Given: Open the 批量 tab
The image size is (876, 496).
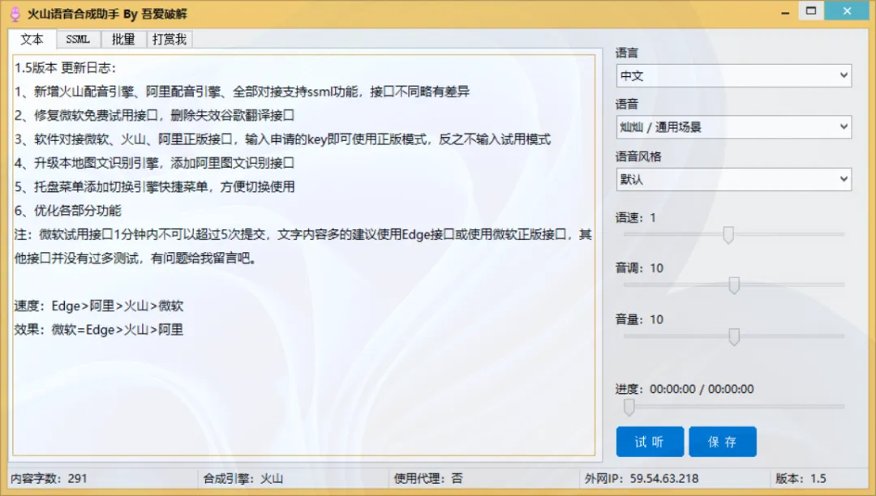Looking at the screenshot, I should 123,39.
